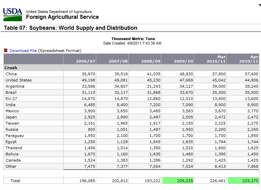Click Paraguay value 1,850
The height and width of the screenshot is (190, 261).
253,136
